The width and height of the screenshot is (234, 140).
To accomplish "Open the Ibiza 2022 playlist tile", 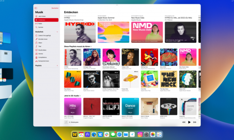I will (x=169, y=57).
